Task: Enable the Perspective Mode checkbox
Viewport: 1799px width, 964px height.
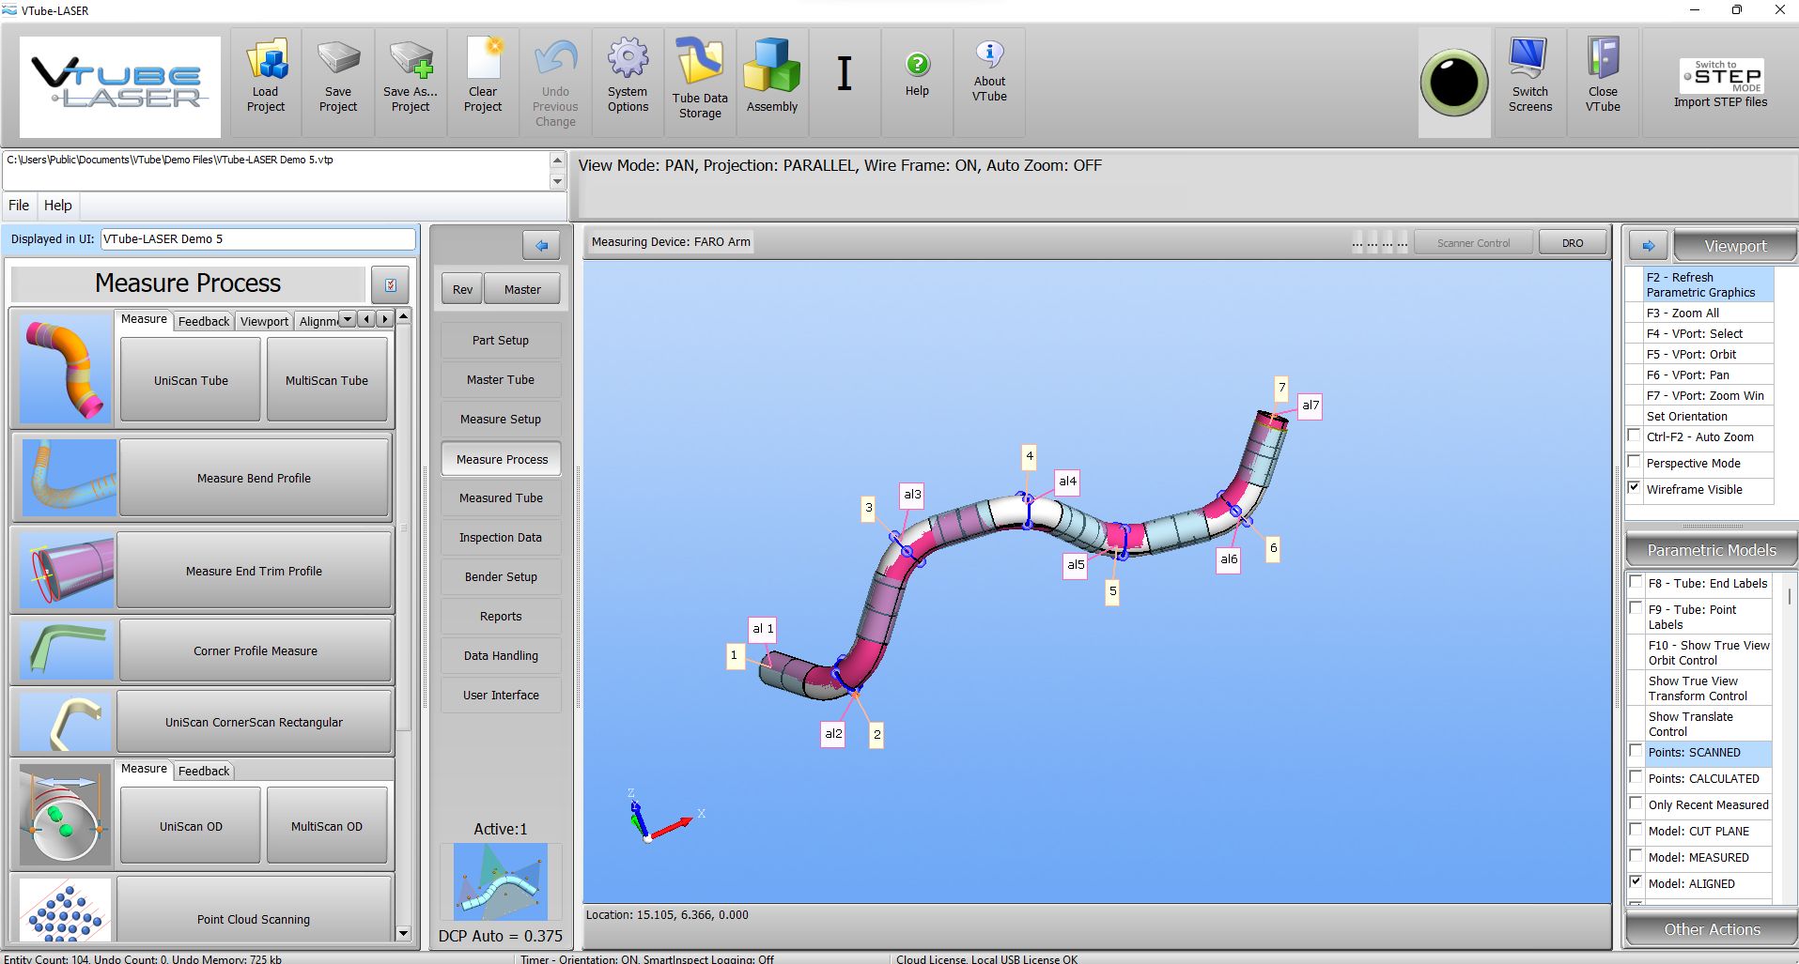Action: point(1635,463)
